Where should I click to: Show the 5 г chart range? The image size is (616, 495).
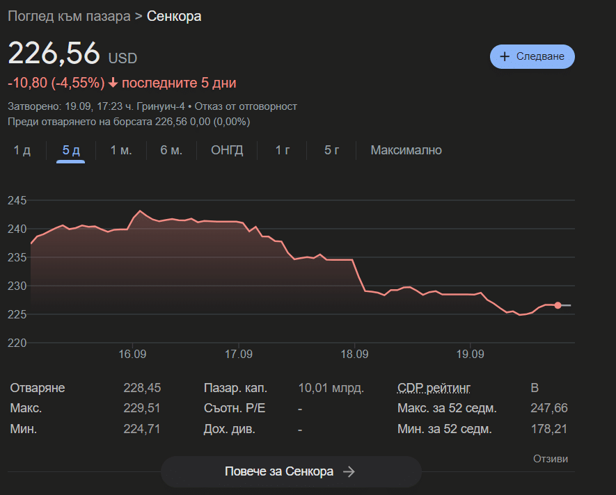click(x=331, y=150)
